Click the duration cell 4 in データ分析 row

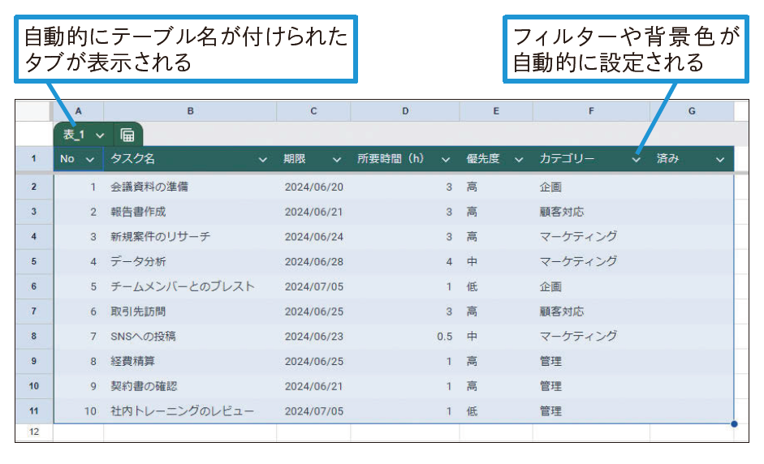(405, 261)
